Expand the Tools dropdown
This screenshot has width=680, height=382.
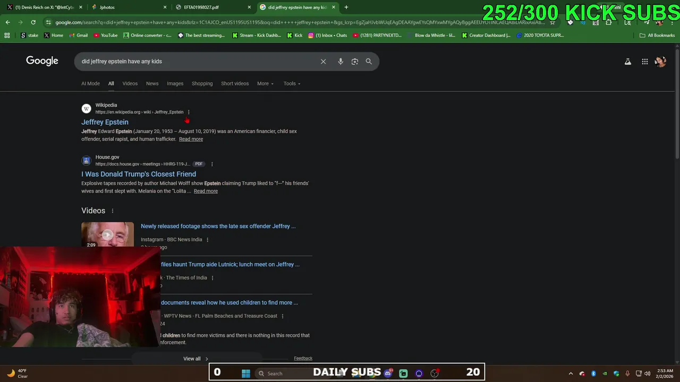(292, 83)
